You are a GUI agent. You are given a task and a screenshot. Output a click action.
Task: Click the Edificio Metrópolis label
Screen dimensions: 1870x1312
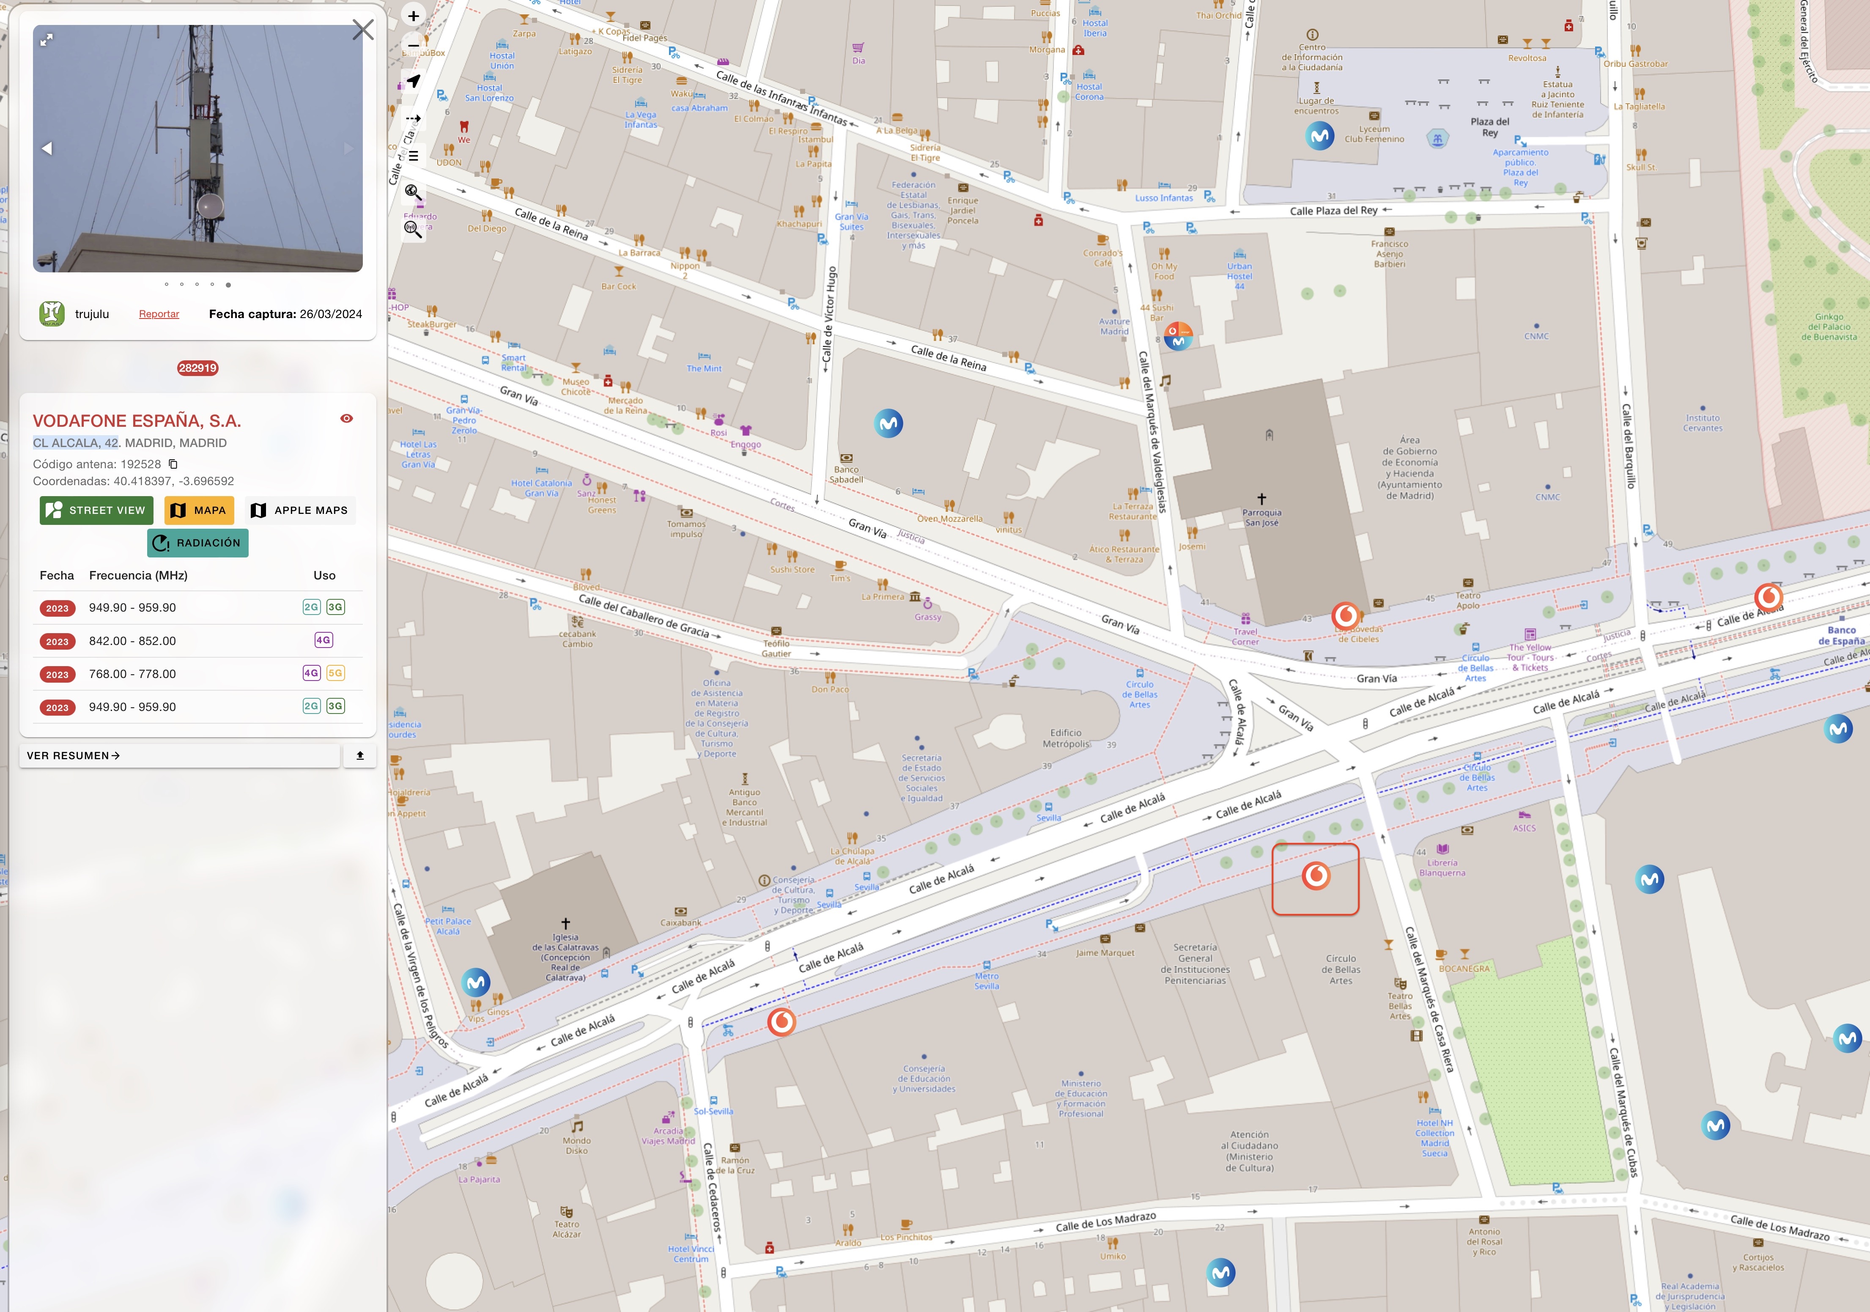[x=1066, y=738]
